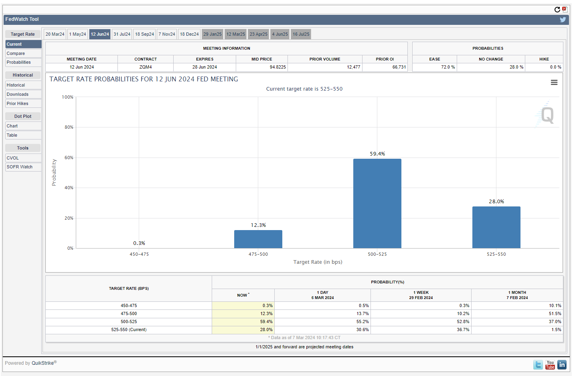Click the refresh icon at top right
This screenshot has height=376, width=573.
click(557, 10)
